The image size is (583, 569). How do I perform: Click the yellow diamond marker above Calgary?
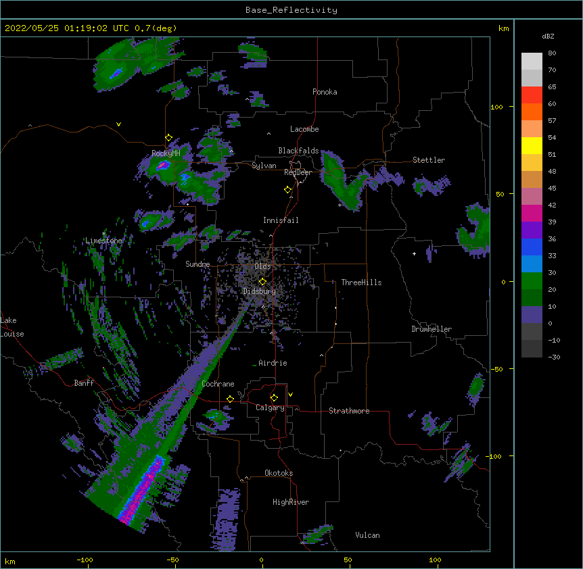coord(274,398)
